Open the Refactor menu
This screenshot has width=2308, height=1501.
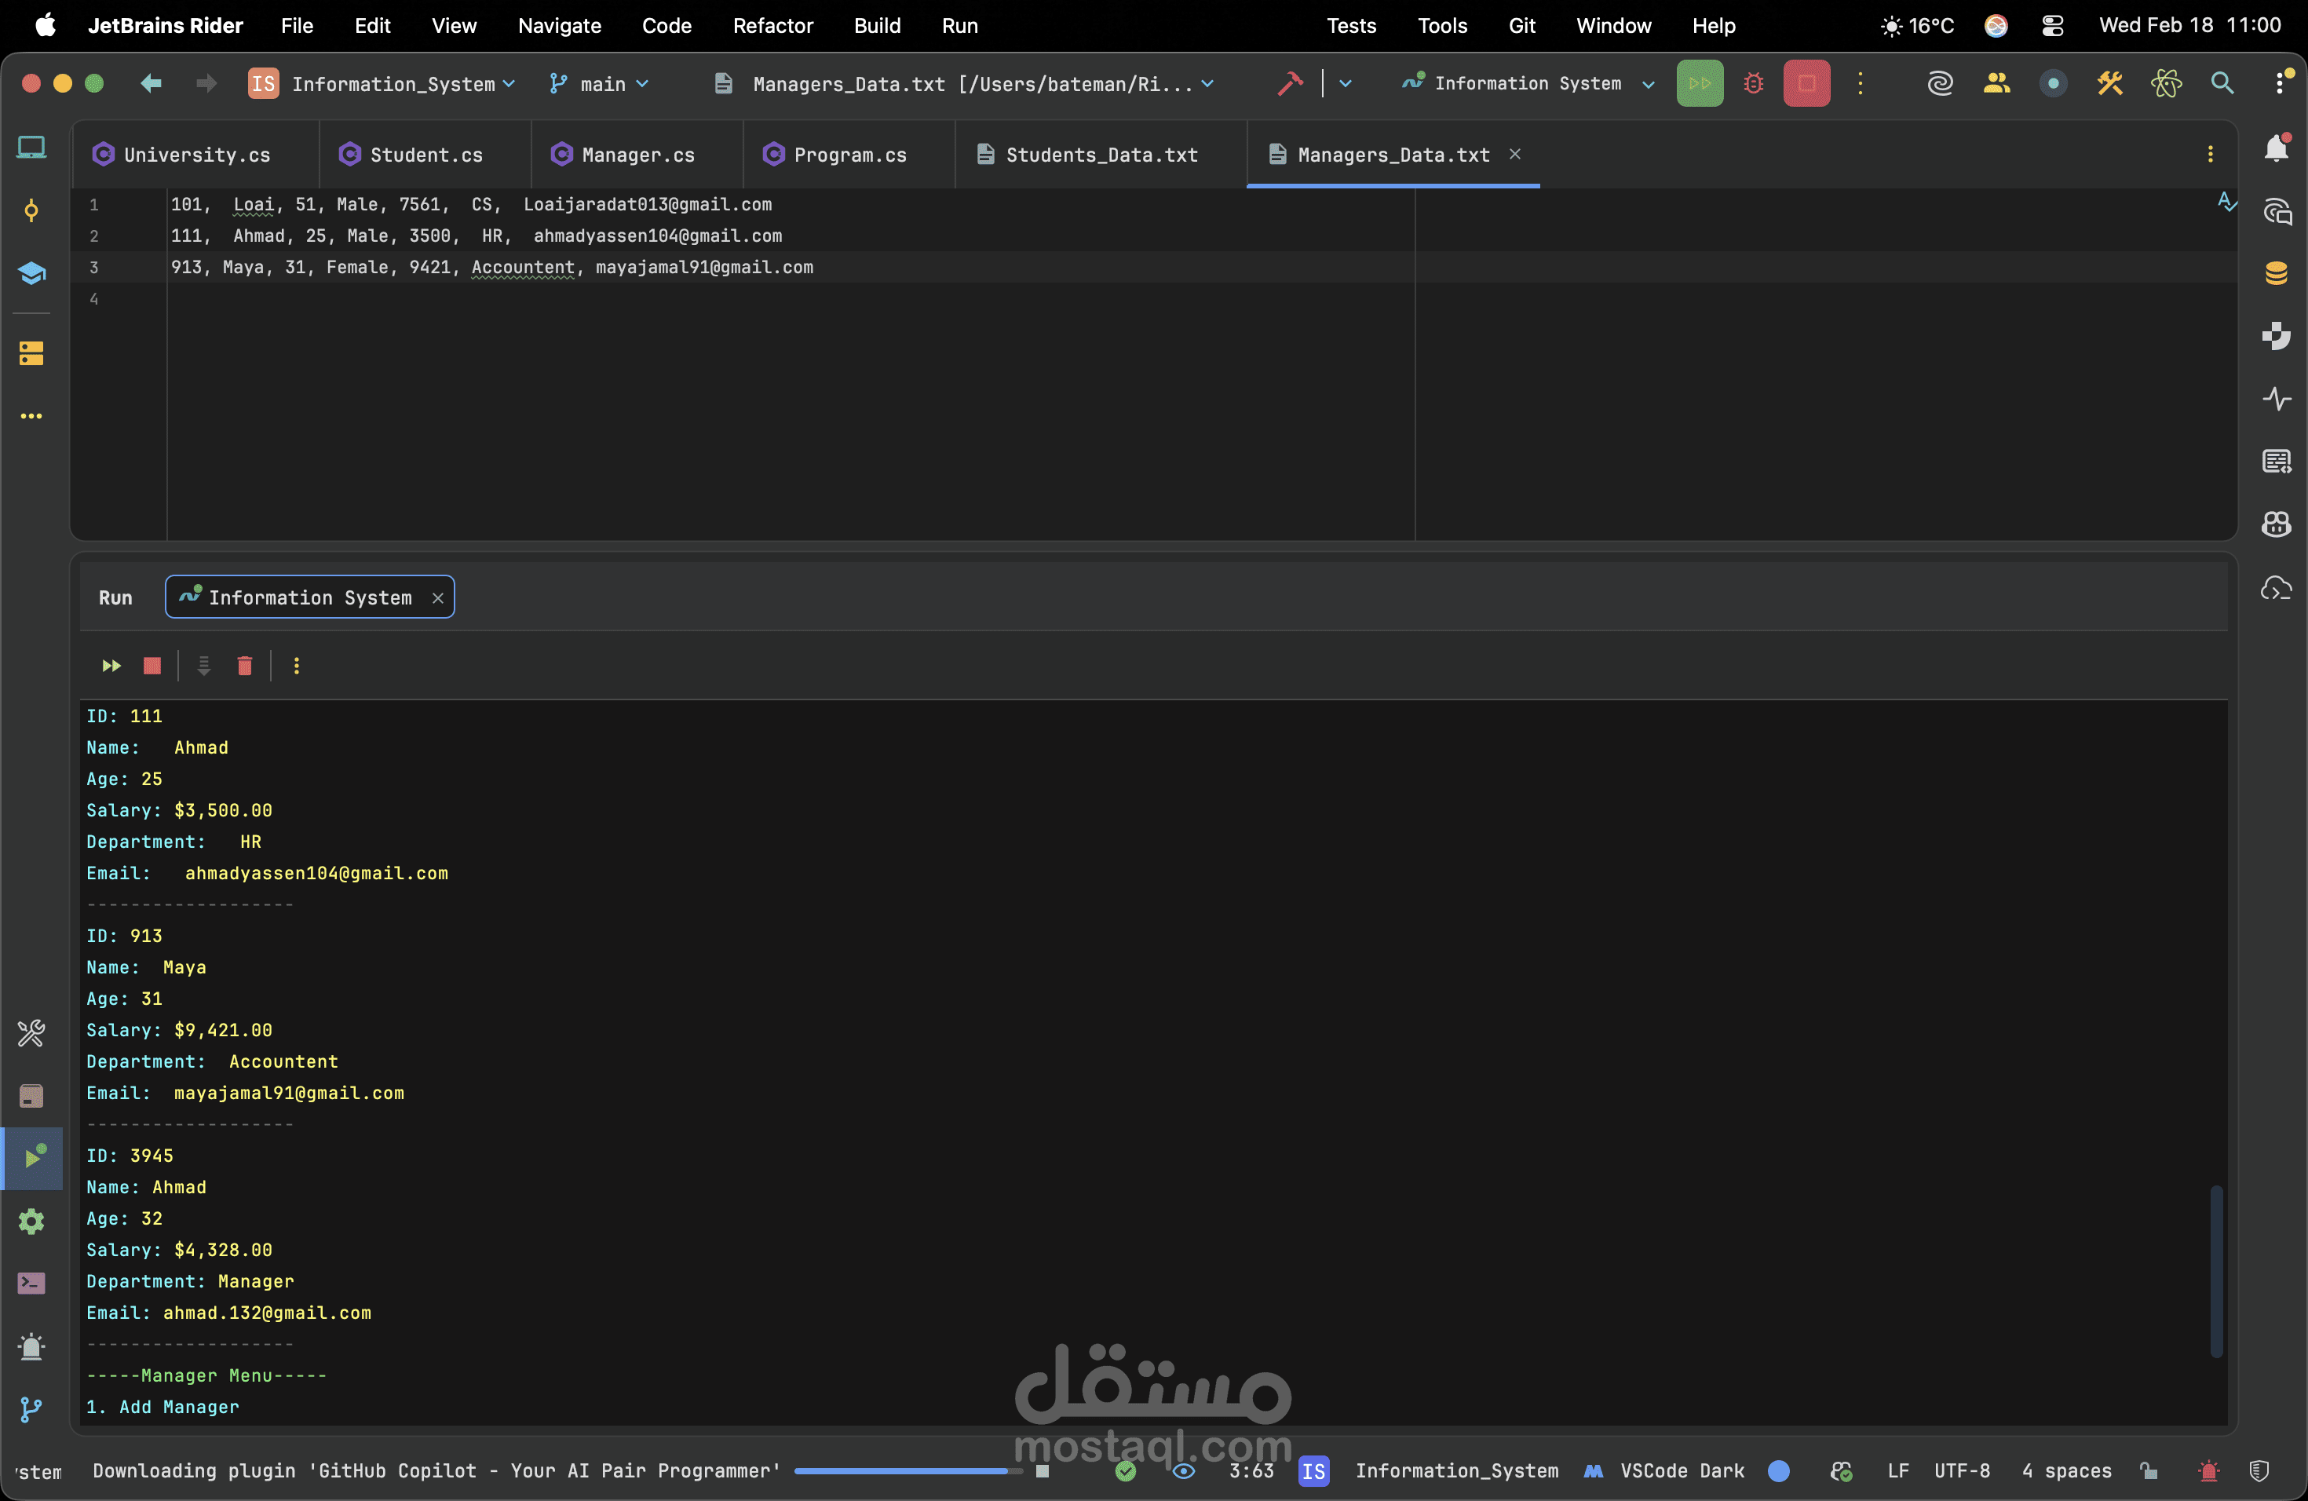(x=772, y=26)
